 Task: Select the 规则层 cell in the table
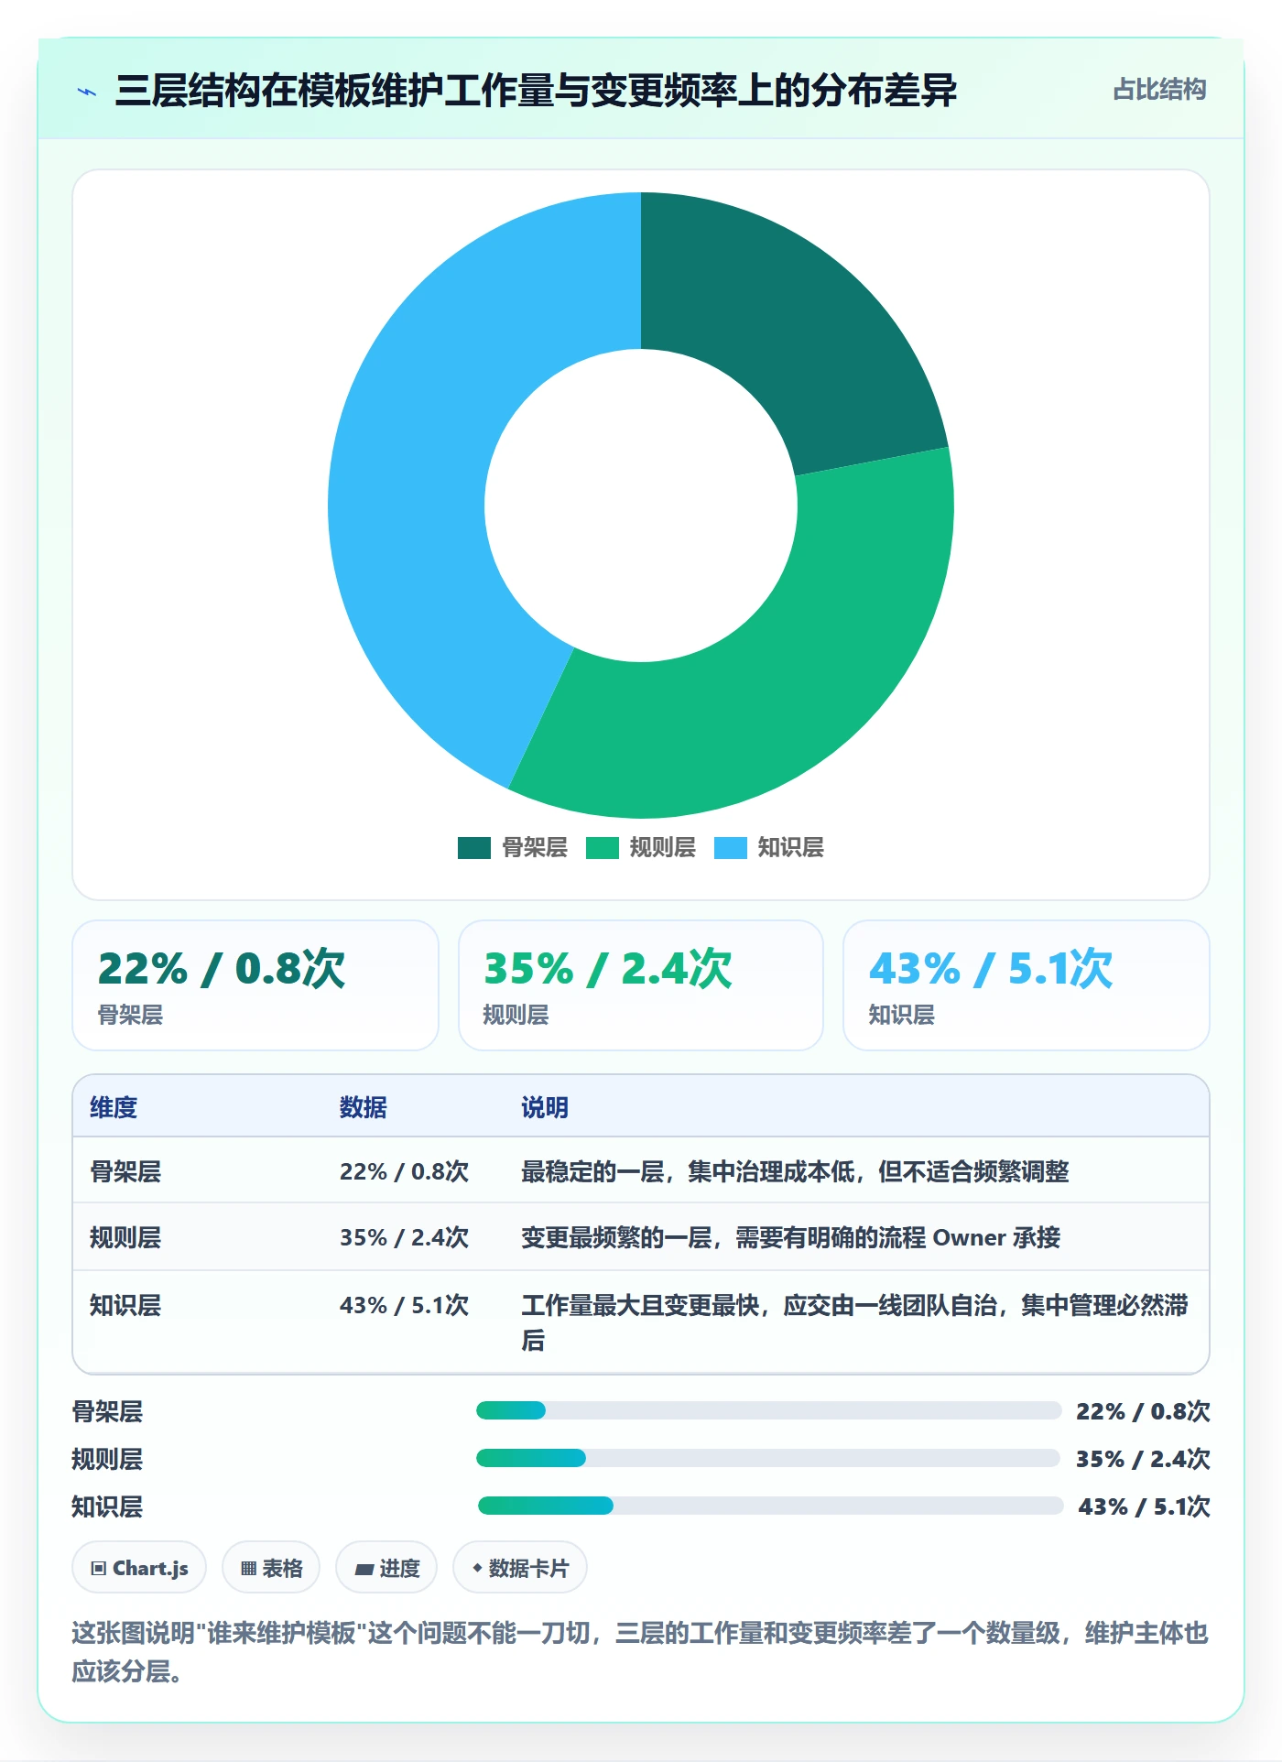(125, 1237)
